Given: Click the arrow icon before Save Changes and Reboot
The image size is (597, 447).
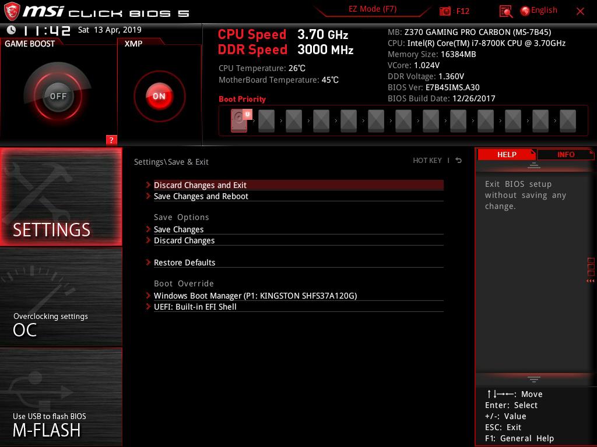Looking at the screenshot, I should [148, 196].
